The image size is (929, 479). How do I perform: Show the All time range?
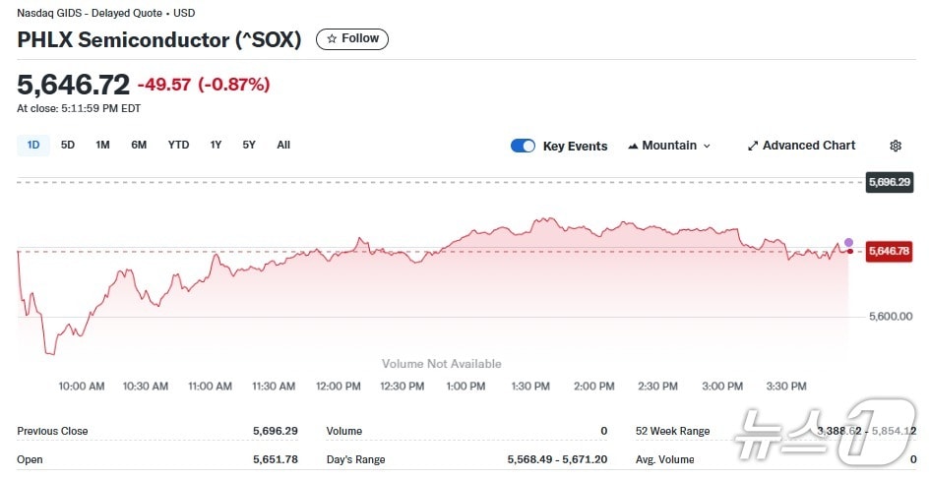click(x=283, y=145)
